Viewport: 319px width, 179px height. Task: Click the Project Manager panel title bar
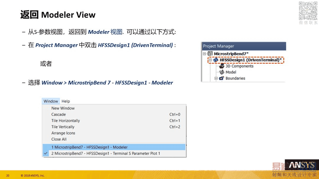click(244, 46)
